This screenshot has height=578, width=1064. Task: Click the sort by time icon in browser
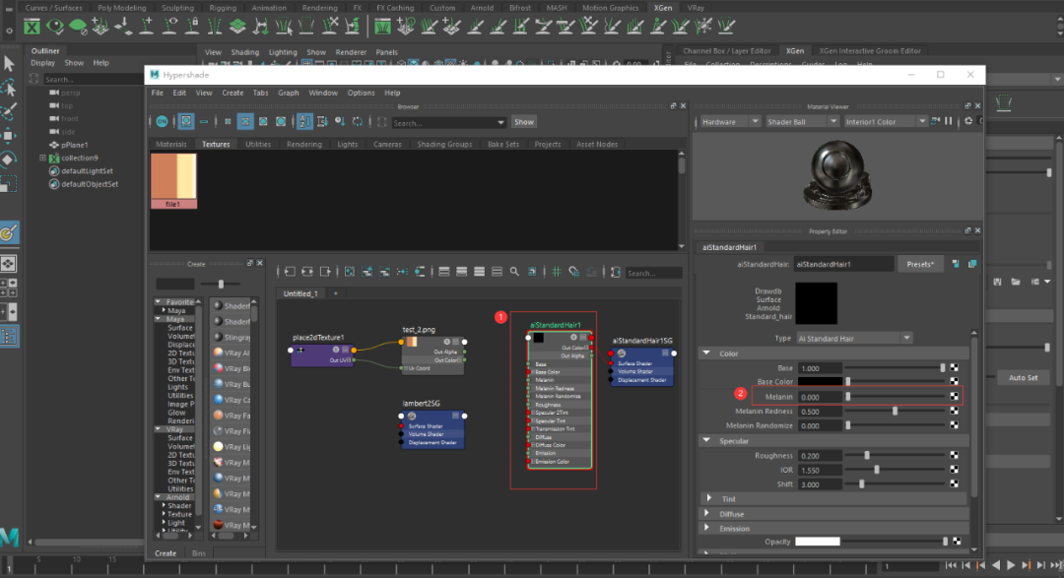click(340, 122)
